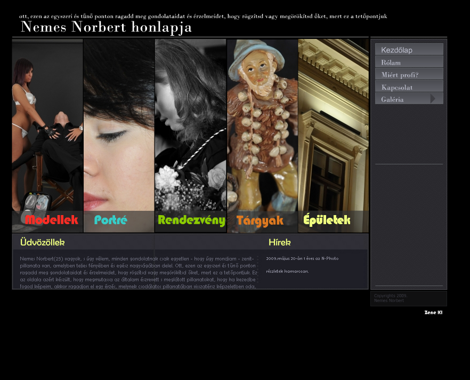This screenshot has height=380, width=470.
Task: Click the yellow Épületek category label
Action: point(327,220)
